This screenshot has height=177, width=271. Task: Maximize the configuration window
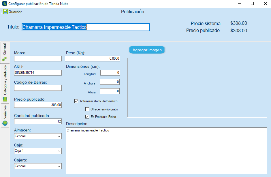252,4
